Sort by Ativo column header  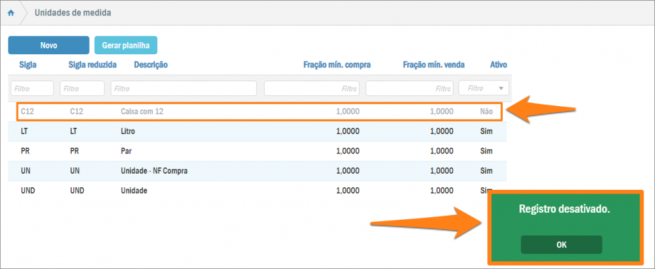point(498,65)
